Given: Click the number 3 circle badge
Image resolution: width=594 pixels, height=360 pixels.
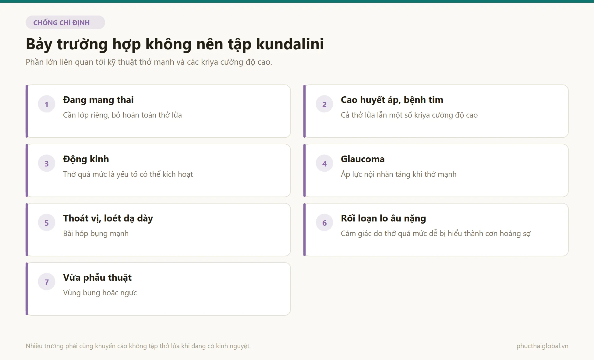Looking at the screenshot, I should tap(47, 163).
